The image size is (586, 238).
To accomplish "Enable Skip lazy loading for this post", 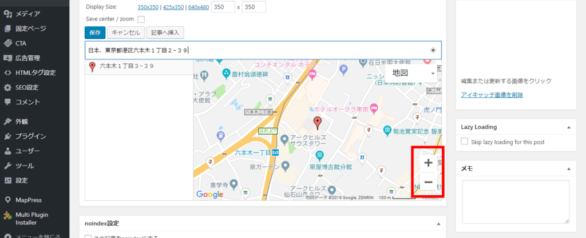I will (x=465, y=142).
